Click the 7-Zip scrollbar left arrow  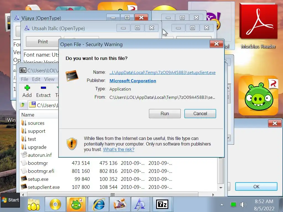click(x=23, y=195)
